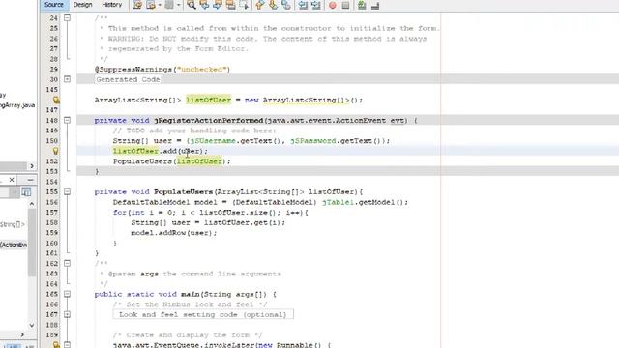Start macro recording red circle icon
This screenshot has height=348, width=619.
point(333,6)
